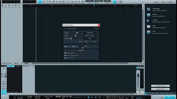177x99 pixels.
Task: Toggle the Loop button in transport
Action: click(100, 97)
